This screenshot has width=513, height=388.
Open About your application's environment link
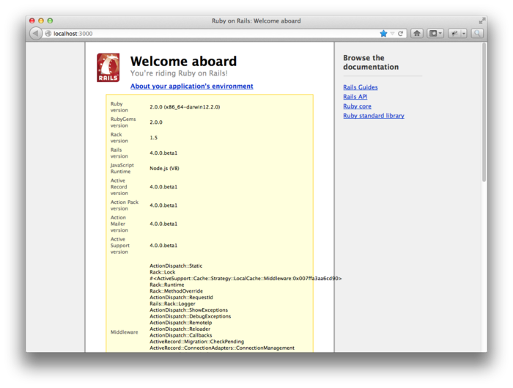coord(191,87)
